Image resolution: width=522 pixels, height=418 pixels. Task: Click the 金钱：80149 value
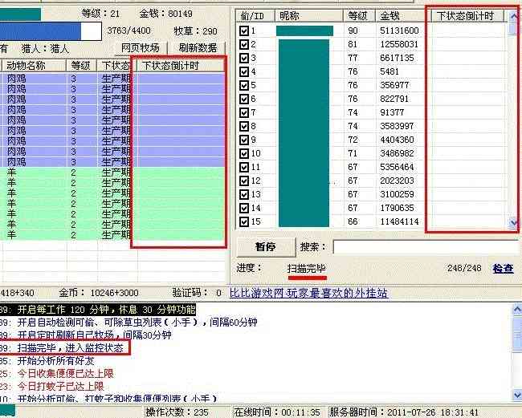click(x=165, y=14)
